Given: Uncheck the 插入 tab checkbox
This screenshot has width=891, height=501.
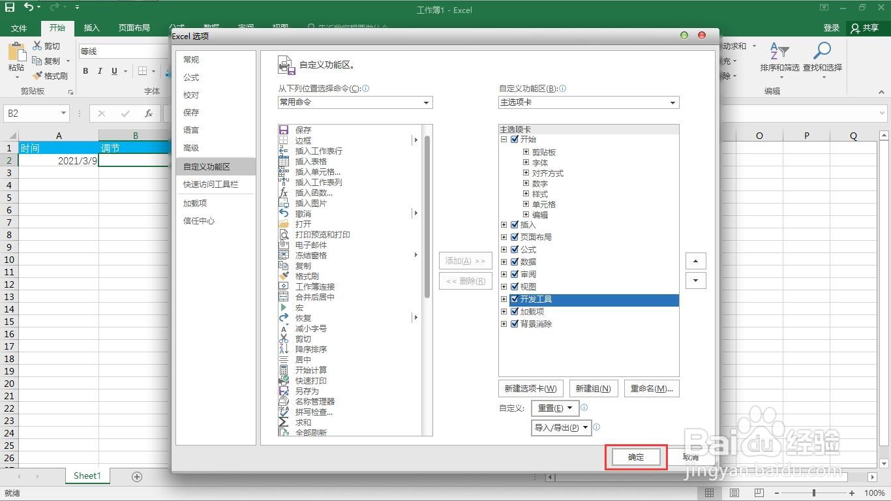Looking at the screenshot, I should pos(515,224).
